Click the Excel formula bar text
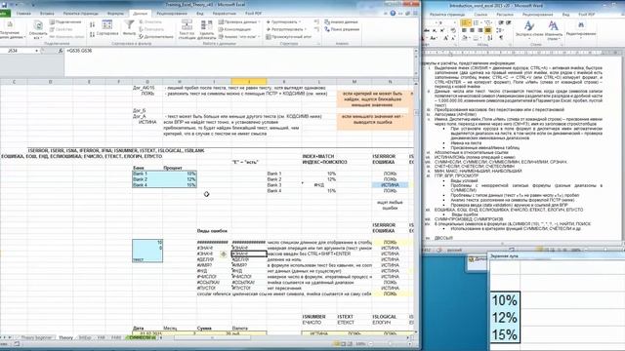The height and width of the screenshot is (351, 625). tap(79, 51)
